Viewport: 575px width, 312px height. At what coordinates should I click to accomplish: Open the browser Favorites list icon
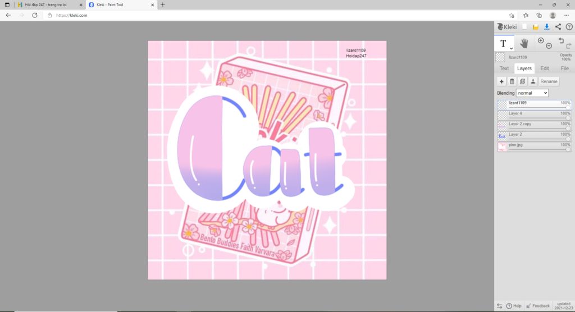tap(526, 15)
